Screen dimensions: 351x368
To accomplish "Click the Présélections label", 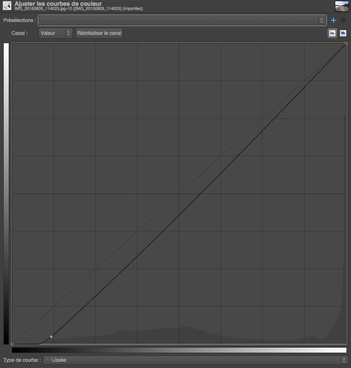I will point(19,20).
